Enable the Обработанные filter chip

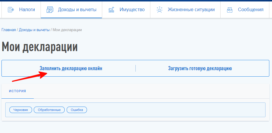(x=49, y=110)
